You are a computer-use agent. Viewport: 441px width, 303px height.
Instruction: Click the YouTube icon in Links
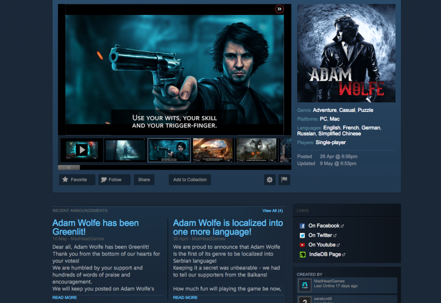pyautogui.click(x=302, y=245)
